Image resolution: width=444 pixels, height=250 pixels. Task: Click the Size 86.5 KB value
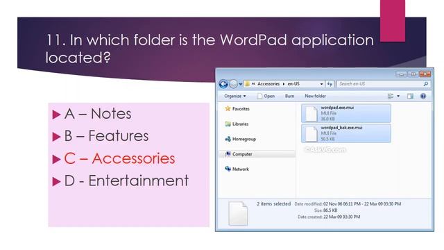point(330,210)
